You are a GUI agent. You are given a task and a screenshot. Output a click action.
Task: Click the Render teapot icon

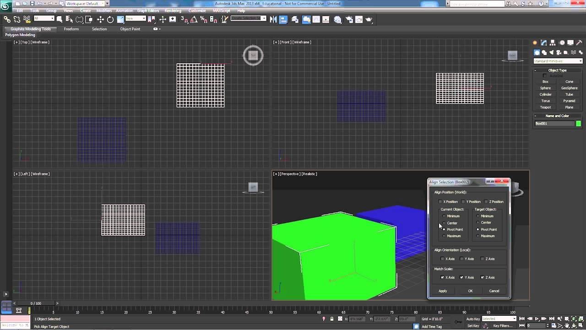(369, 19)
